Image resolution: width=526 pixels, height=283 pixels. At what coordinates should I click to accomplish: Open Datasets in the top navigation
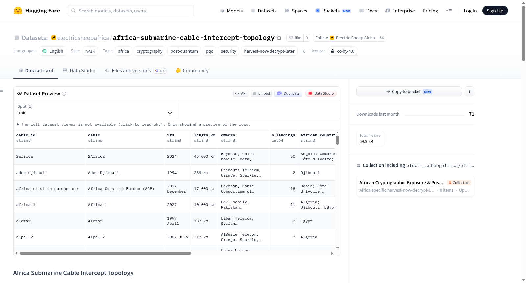[x=264, y=11]
